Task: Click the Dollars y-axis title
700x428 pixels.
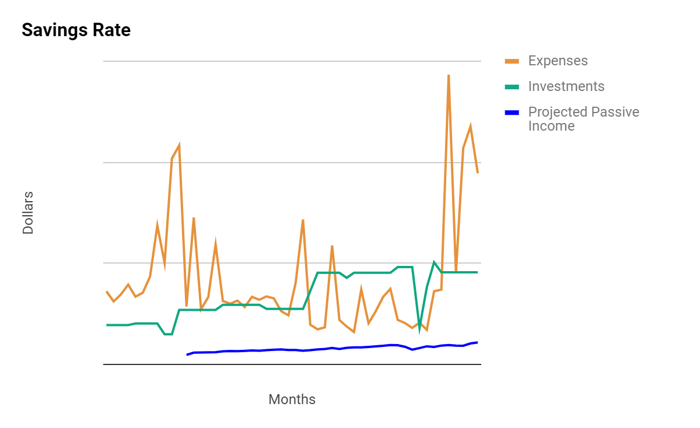Action: click(28, 212)
